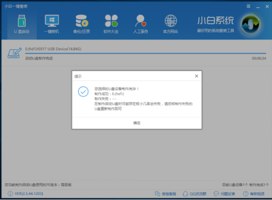Open 人工服务 support
The width and height of the screenshot is (272, 200).
(141, 24)
